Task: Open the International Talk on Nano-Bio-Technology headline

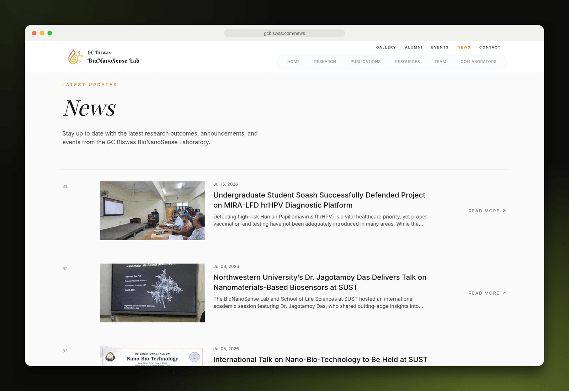Action: [320, 359]
